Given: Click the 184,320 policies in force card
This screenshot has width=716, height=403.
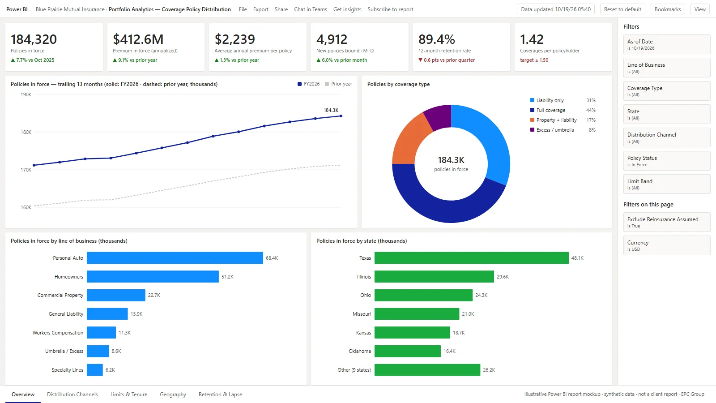Looking at the screenshot, I should pos(54,47).
